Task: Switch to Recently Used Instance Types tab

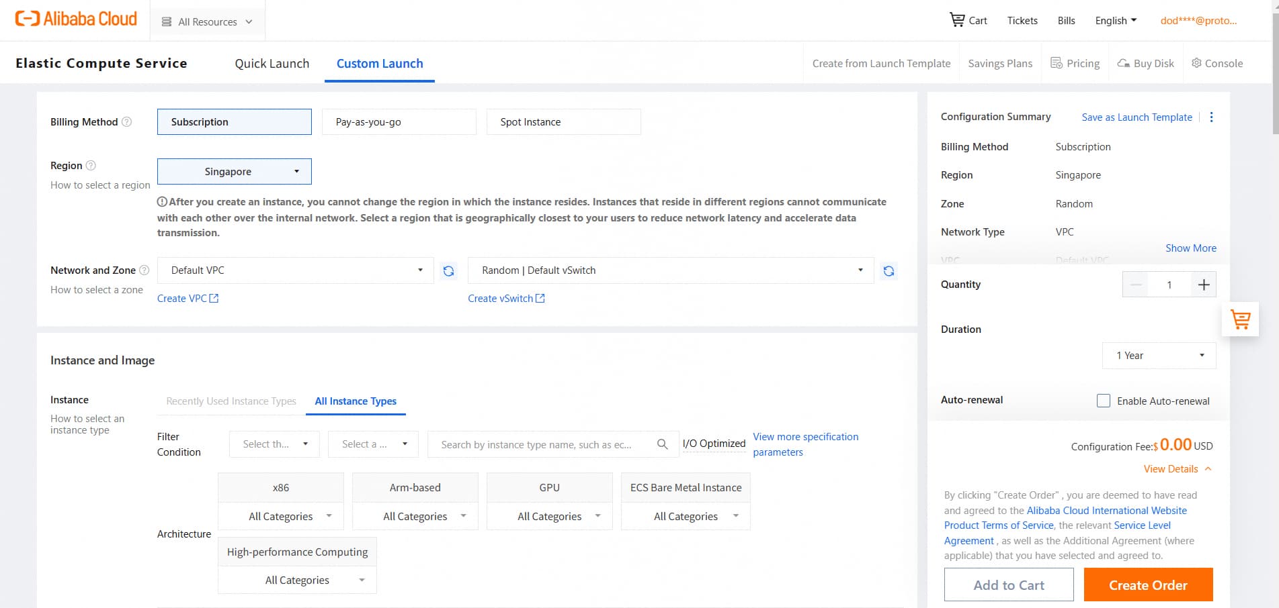Action: [x=231, y=401]
